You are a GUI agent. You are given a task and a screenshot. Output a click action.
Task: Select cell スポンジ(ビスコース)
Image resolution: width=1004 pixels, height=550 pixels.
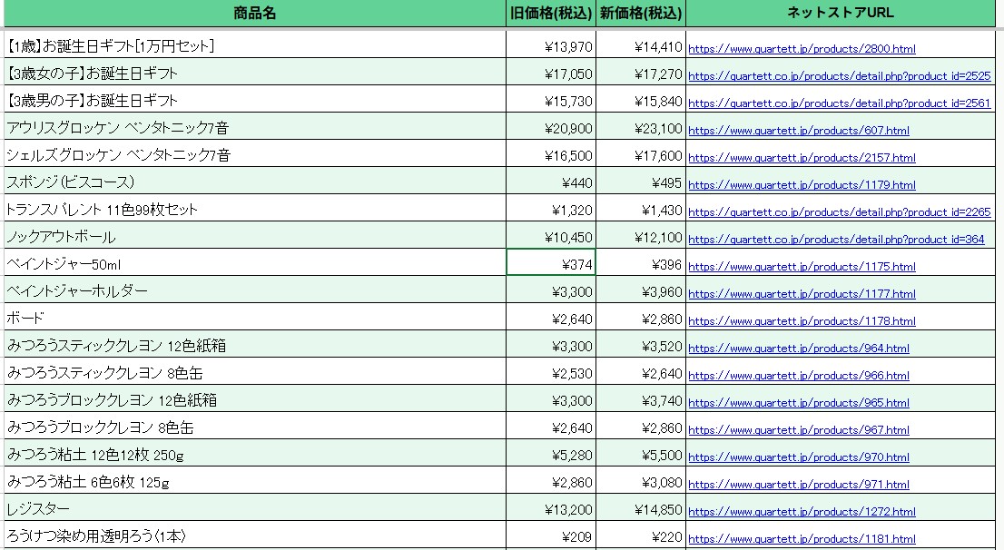(x=255, y=182)
